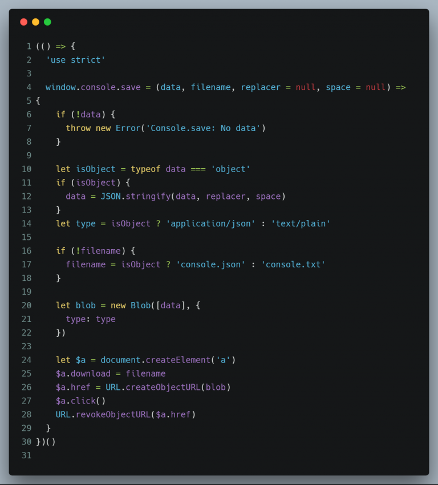438x485 pixels.
Task: Click line number 19
Action: coord(27,292)
